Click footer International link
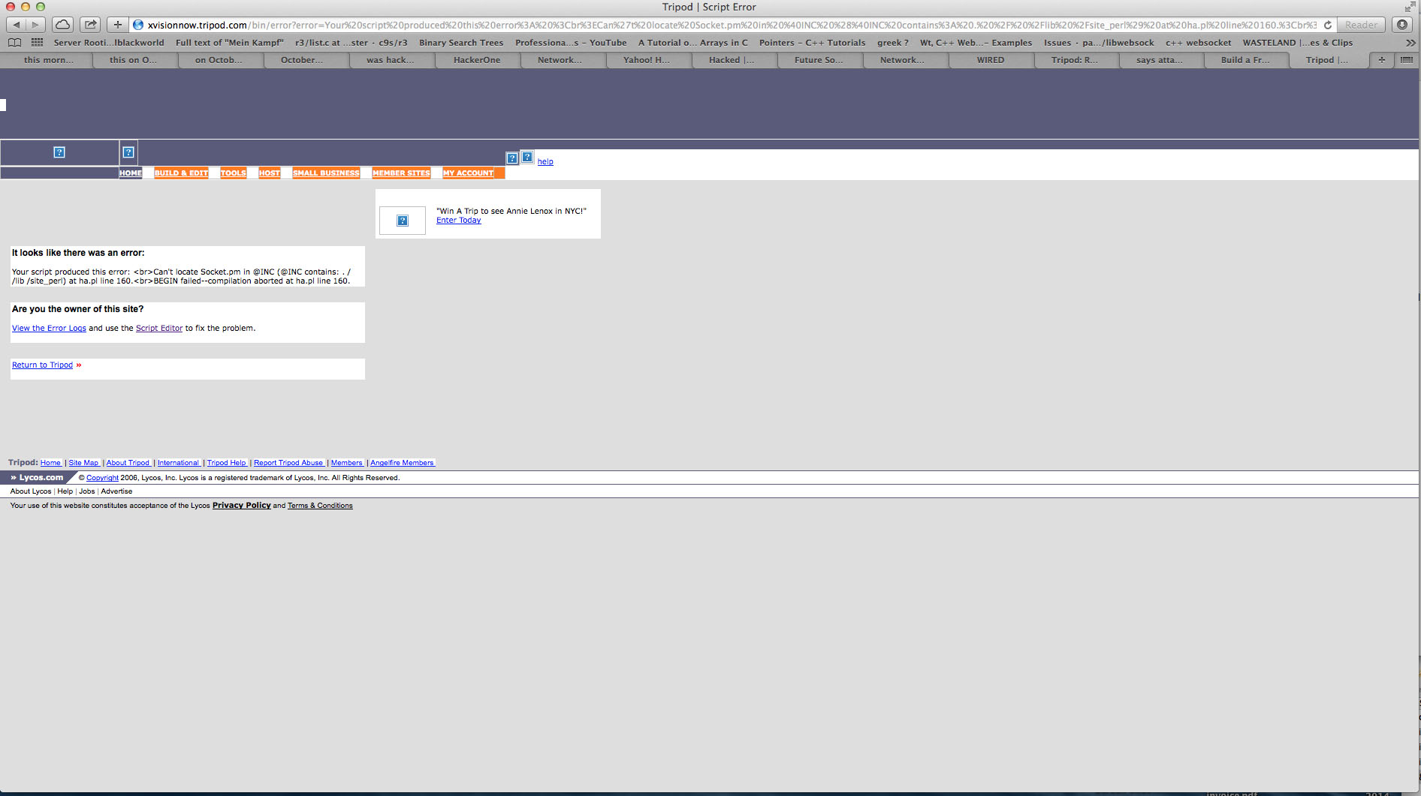1421x796 pixels. (178, 463)
